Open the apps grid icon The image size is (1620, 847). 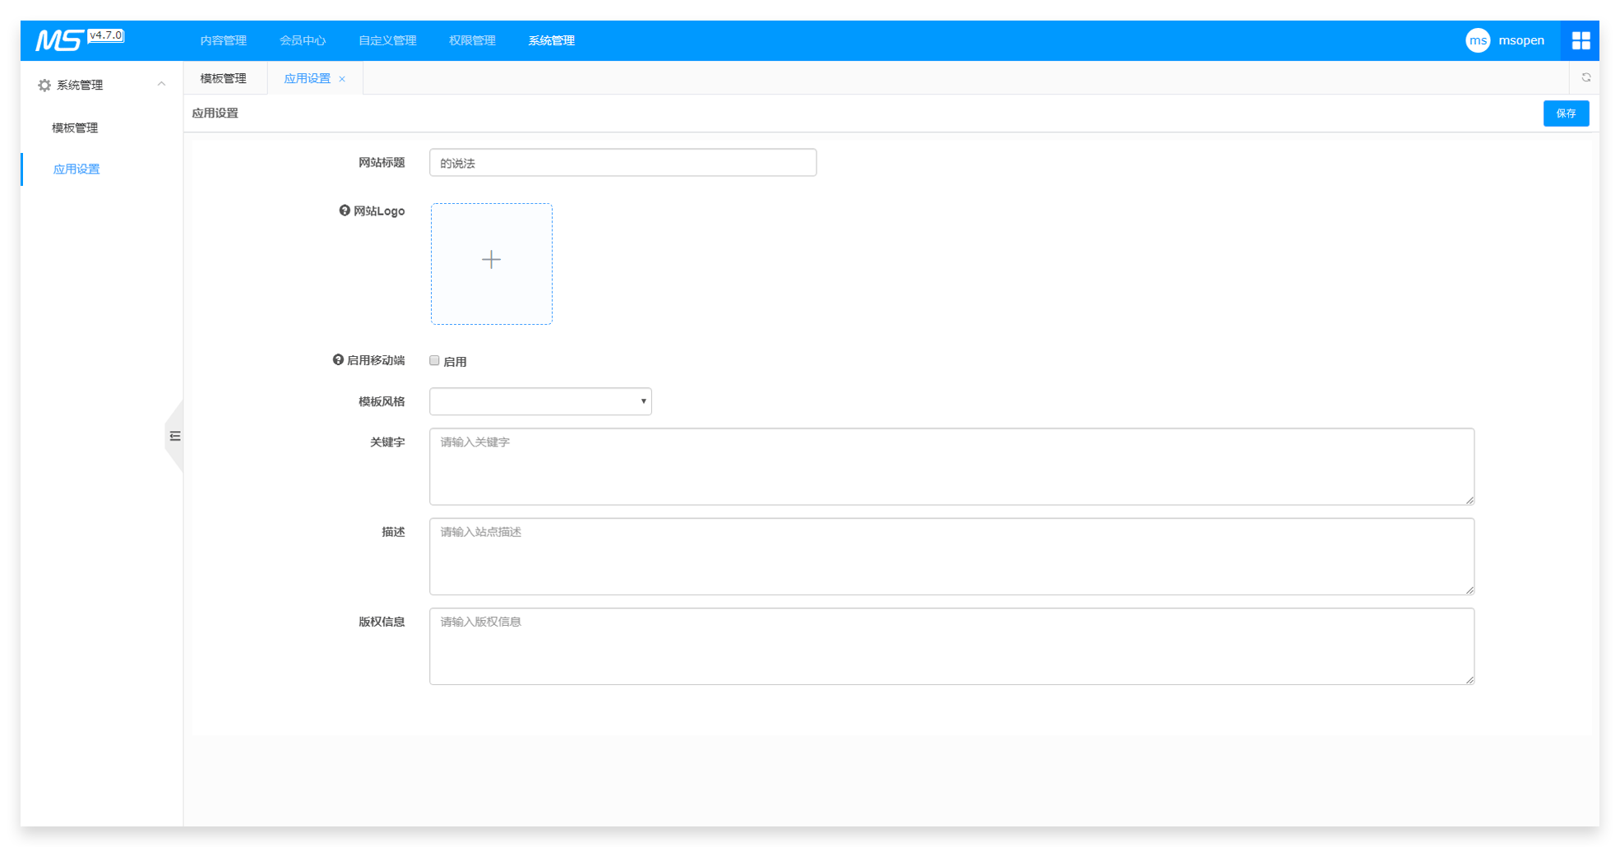pos(1581,40)
